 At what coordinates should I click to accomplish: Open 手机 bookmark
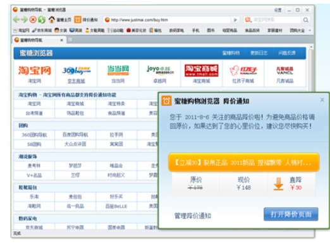coord(195,30)
